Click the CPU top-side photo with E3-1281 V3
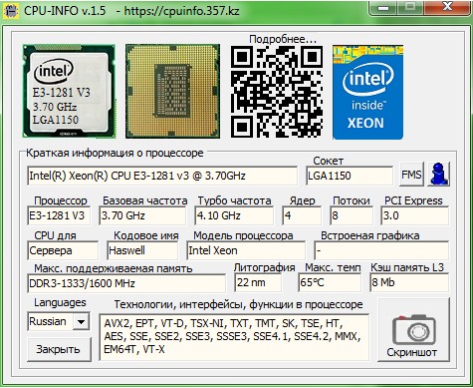The width and height of the screenshot is (473, 388). (x=69, y=91)
